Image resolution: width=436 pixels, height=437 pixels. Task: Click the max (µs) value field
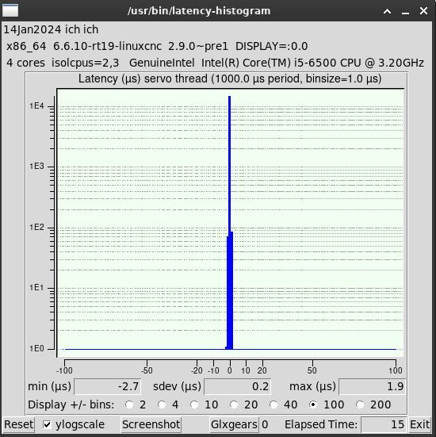click(x=373, y=386)
